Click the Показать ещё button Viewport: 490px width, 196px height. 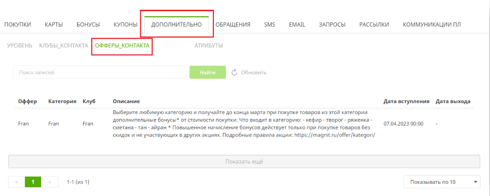(x=244, y=161)
